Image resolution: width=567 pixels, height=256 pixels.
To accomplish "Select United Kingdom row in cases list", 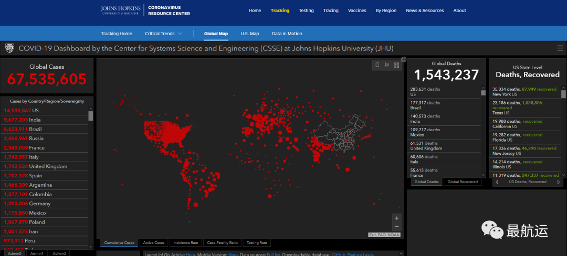I will [45, 166].
